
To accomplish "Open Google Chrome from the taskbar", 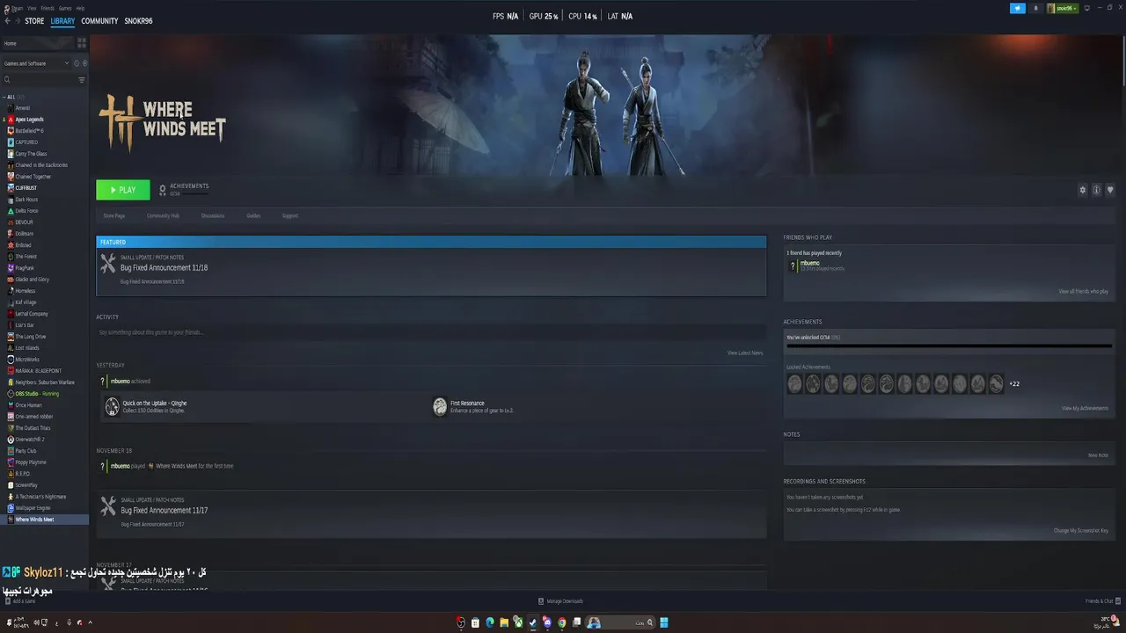I will point(561,622).
